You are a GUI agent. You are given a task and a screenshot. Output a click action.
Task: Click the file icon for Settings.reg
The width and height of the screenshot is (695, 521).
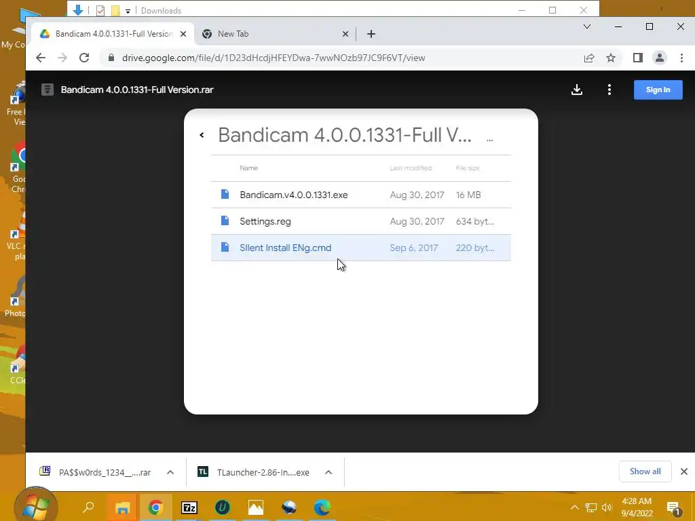[225, 220]
